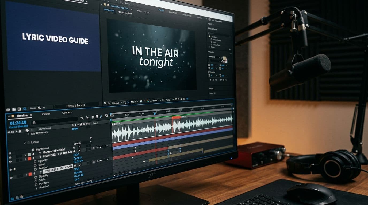Click the folder icon in the bar above the Timeline panel
This screenshot has width=368, height=205.
point(13,109)
